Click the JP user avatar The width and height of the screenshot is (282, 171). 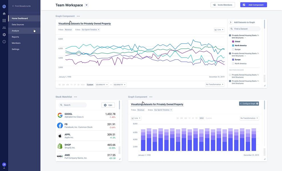tap(4, 164)
